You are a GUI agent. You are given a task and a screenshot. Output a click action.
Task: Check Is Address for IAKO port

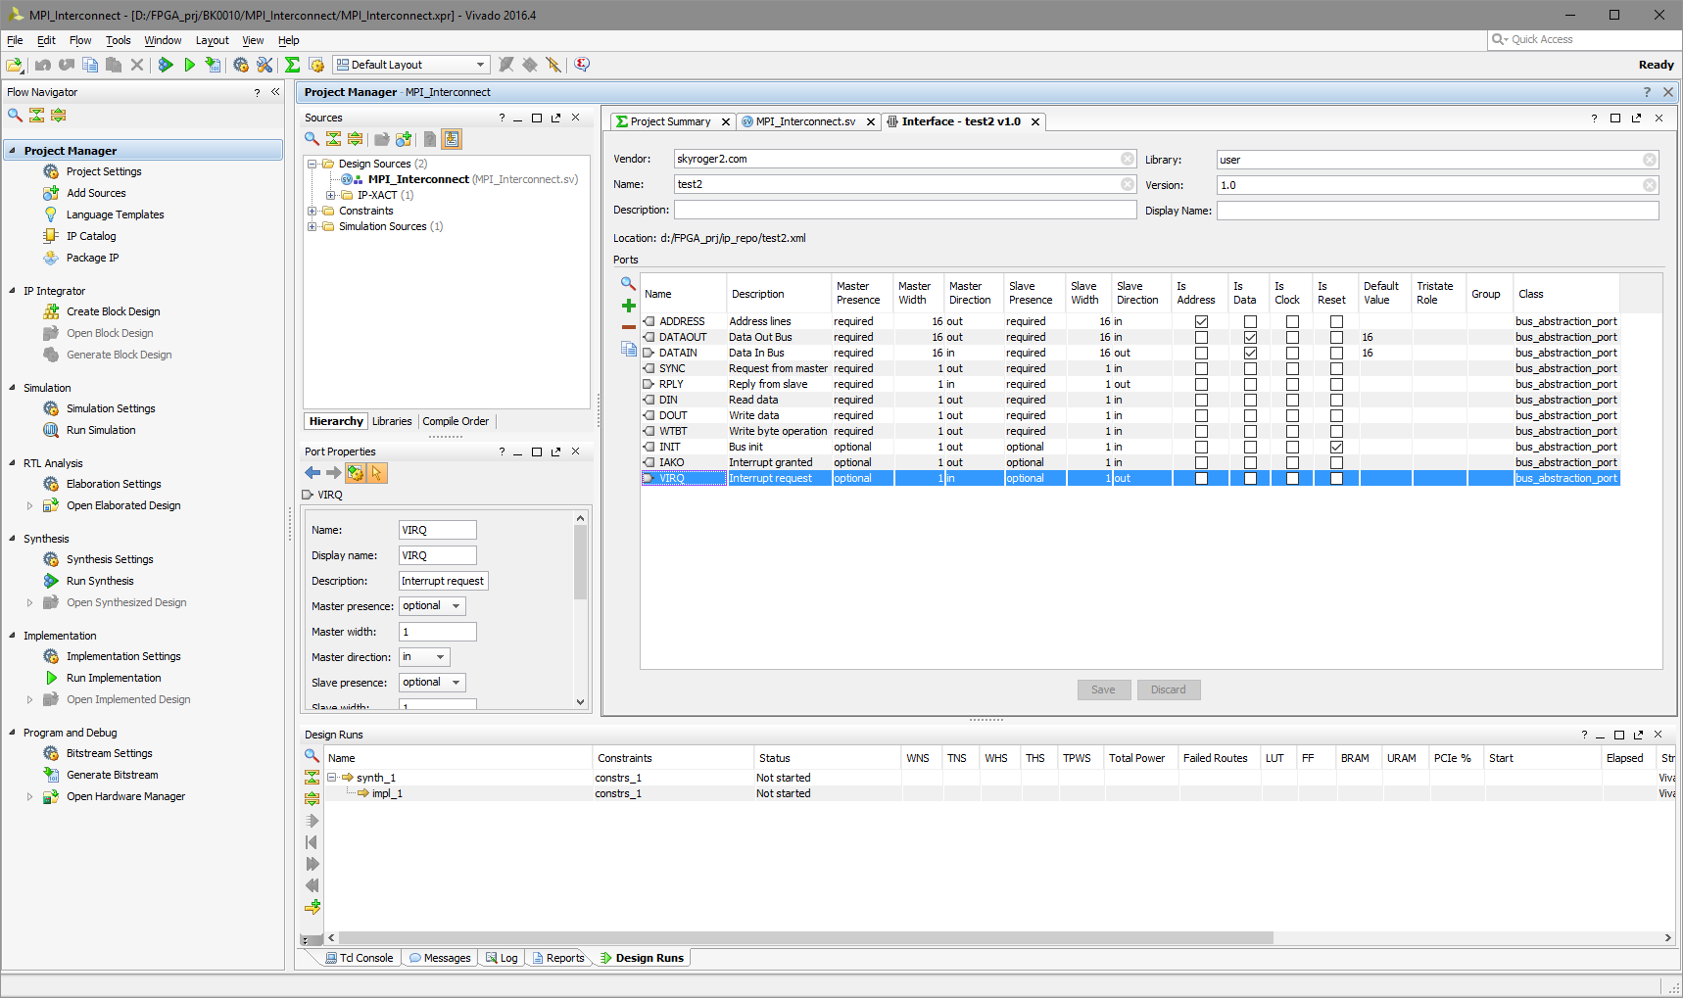coord(1201,462)
